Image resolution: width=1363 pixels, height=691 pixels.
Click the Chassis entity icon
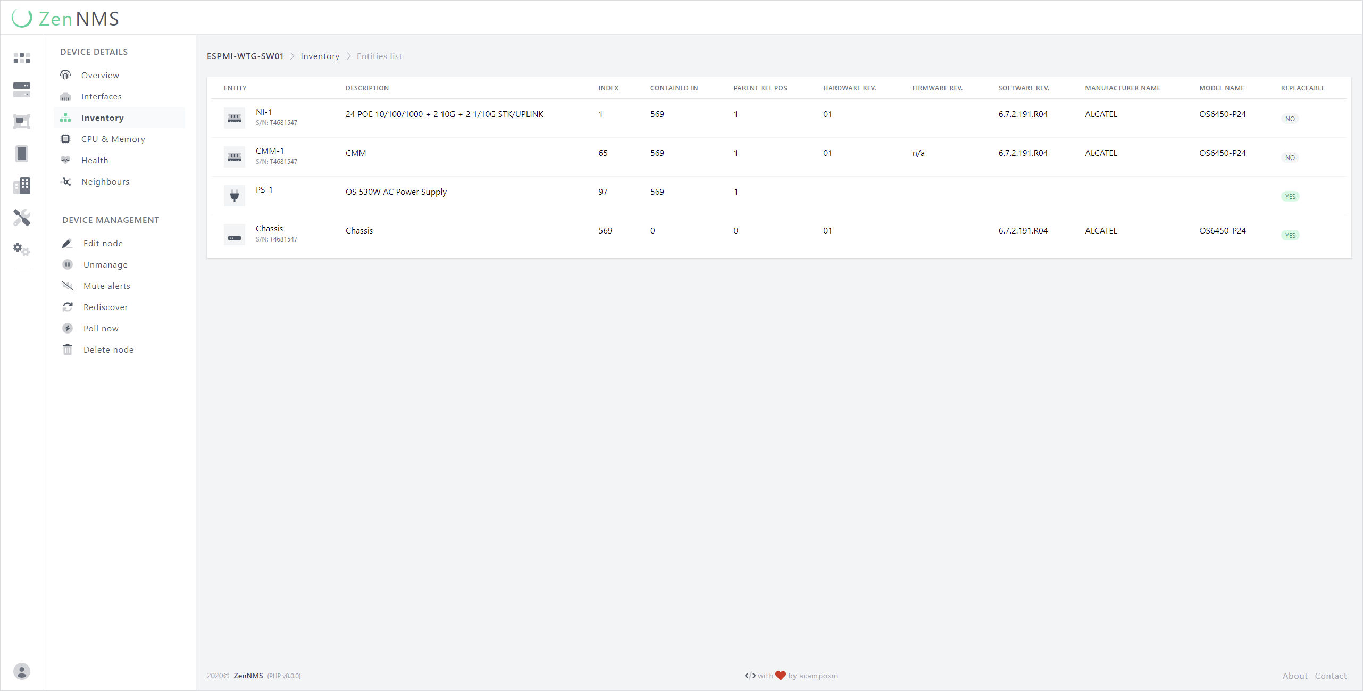coord(235,235)
